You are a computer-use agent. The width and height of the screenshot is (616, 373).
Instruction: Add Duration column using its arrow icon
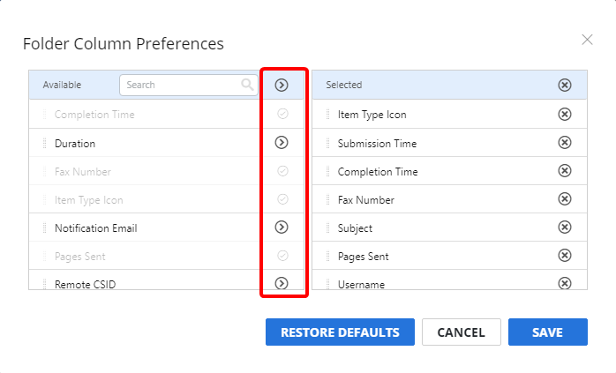point(282,143)
